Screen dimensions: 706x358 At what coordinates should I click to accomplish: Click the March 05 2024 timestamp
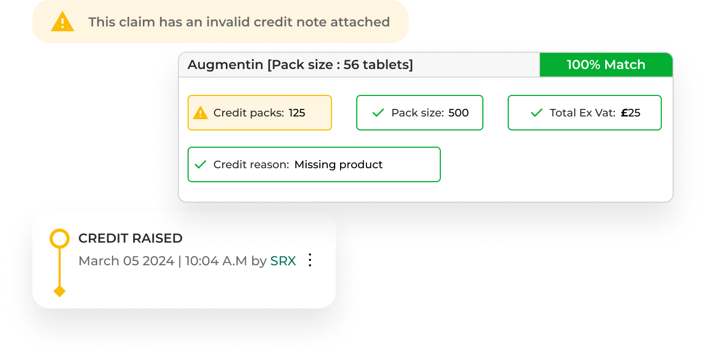pos(126,261)
